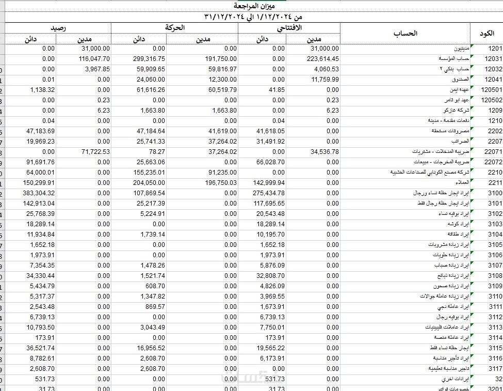Click the رصيد group header
503x391 pixels.
[58, 28]
